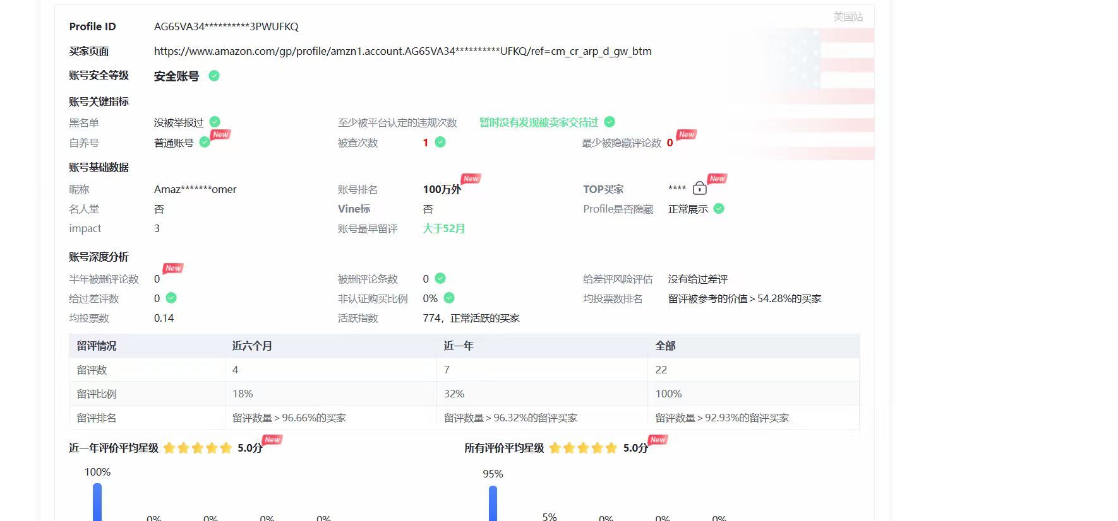The image size is (1118, 521).
Task: Click green check beside 被删评论条数 value
Action: pos(440,278)
